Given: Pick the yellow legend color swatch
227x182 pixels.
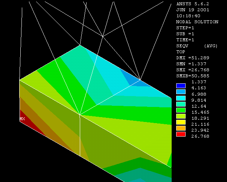Looking at the screenshot, I should (x=181, y=122).
